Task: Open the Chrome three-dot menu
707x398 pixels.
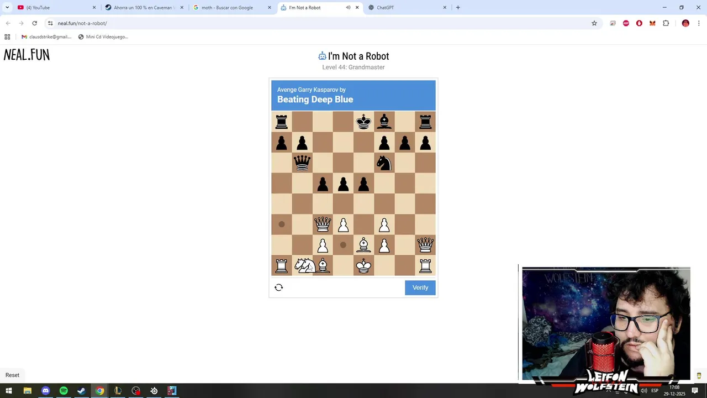Action: click(x=699, y=23)
